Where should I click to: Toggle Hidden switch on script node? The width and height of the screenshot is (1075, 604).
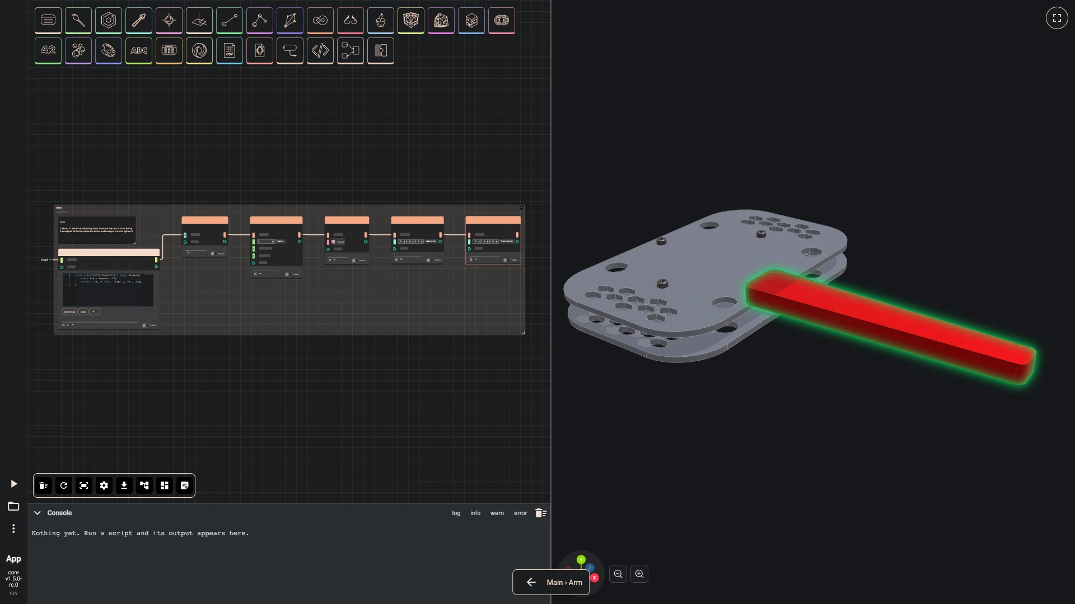click(146, 325)
